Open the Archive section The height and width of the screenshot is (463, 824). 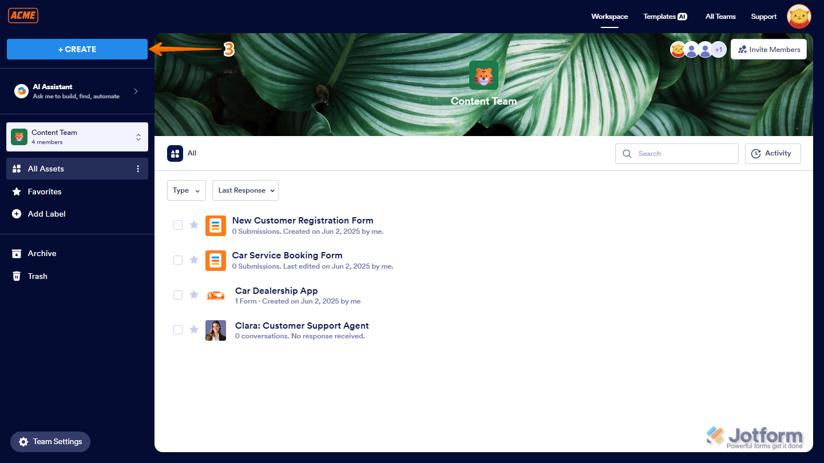(41, 253)
